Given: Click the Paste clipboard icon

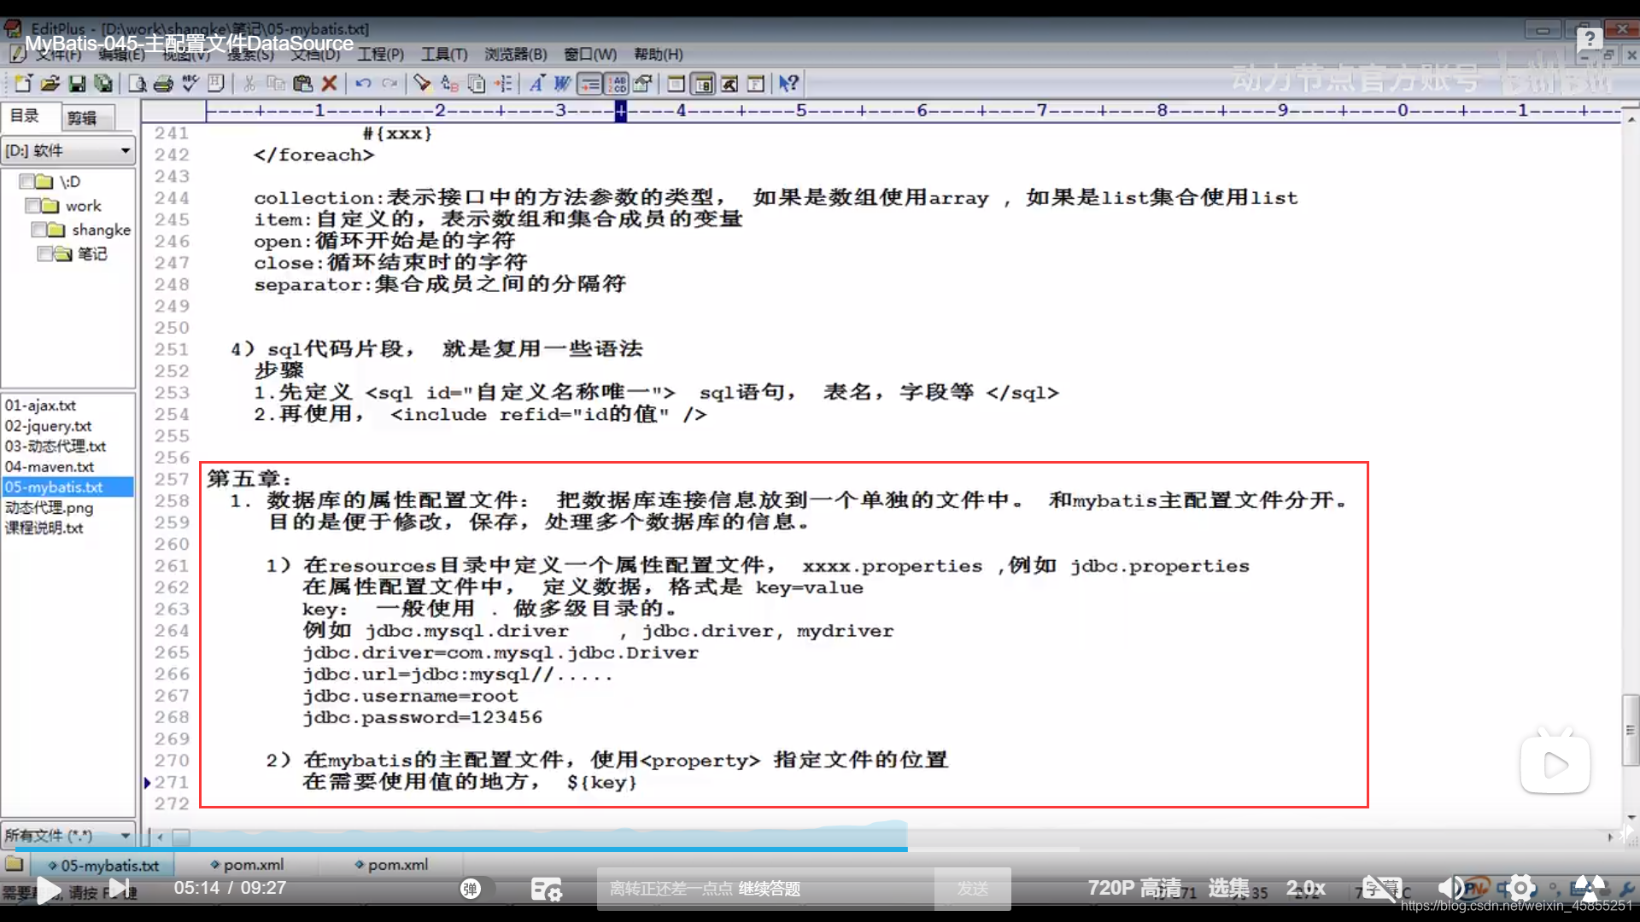Looking at the screenshot, I should [302, 83].
